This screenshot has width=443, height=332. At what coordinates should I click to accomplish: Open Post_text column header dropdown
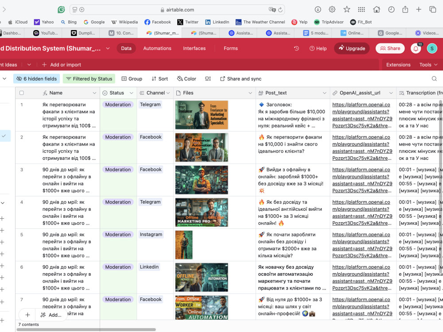tap(324, 93)
